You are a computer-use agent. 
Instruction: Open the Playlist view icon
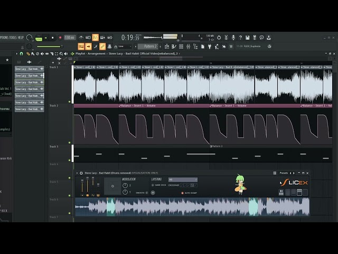click(167, 47)
